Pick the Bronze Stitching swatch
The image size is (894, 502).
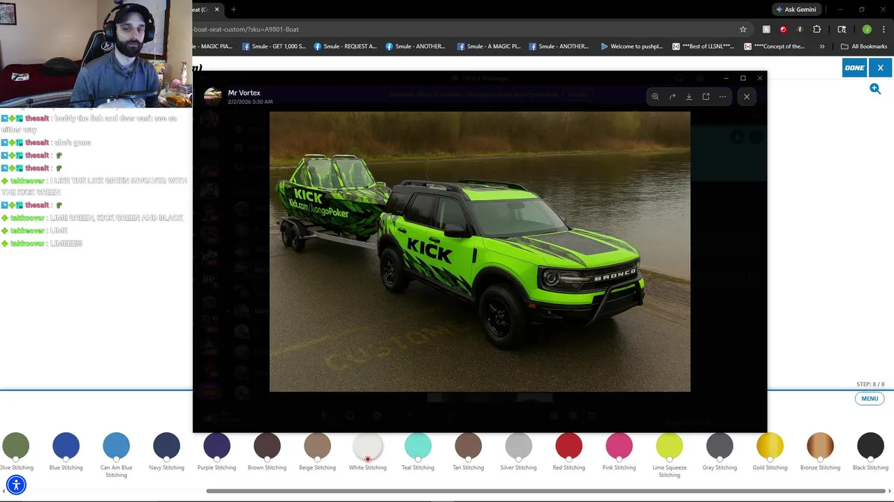pyautogui.click(x=820, y=446)
